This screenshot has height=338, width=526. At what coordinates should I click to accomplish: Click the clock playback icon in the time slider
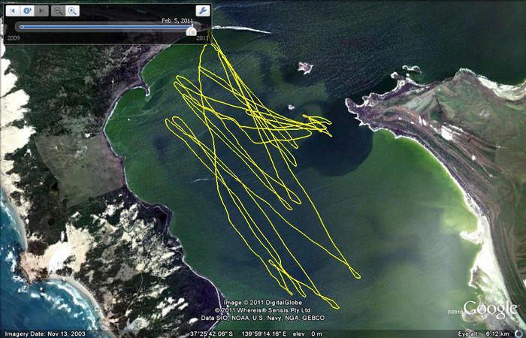(x=26, y=11)
